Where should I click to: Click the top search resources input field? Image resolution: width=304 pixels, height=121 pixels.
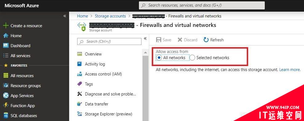click(x=202, y=5)
